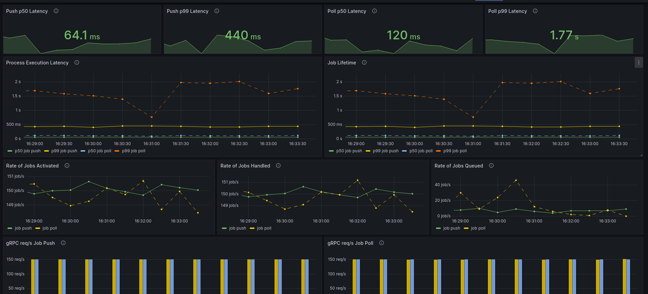This screenshot has height=294, width=648.
Task: Click the Poll p50 Latency panel title
Action: tap(347, 11)
